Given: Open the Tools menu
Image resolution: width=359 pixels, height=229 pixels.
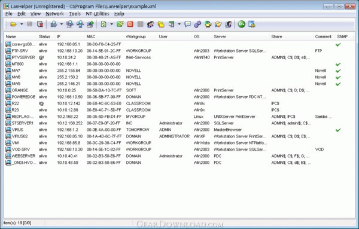Looking at the screenshot, I should coord(75,14).
